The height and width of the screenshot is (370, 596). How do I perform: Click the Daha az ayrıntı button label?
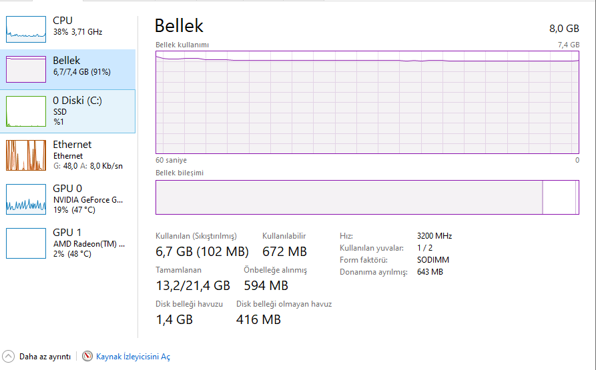click(x=45, y=357)
